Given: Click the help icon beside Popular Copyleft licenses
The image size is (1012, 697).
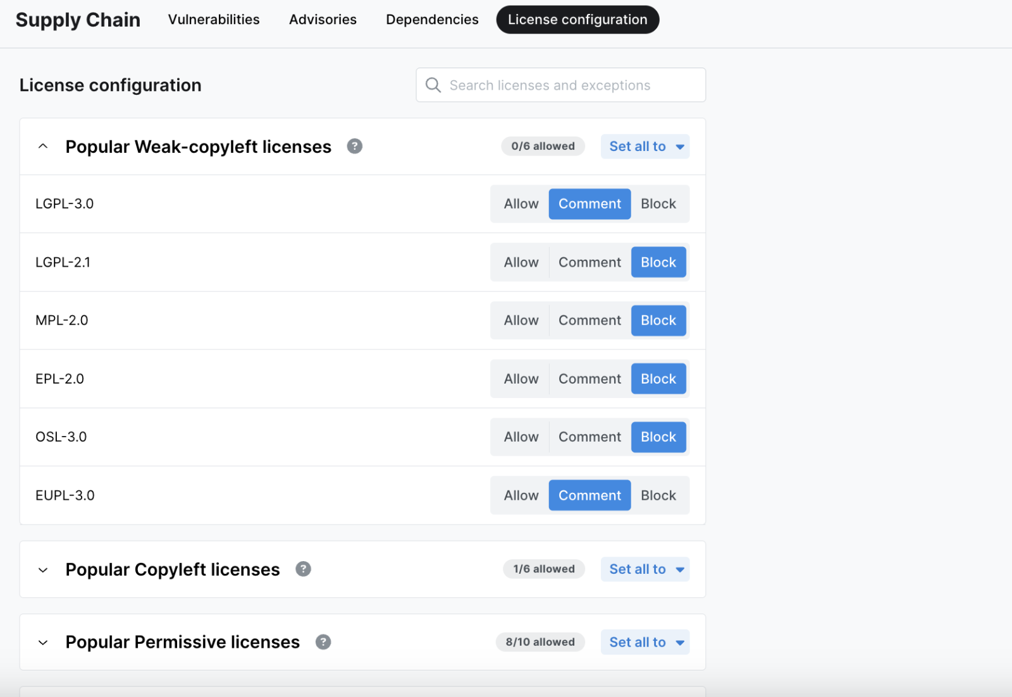Looking at the screenshot, I should pos(303,569).
